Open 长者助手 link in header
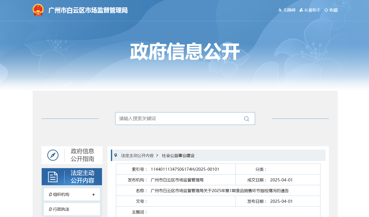This screenshot has width=369, height=217. tap(312, 10)
